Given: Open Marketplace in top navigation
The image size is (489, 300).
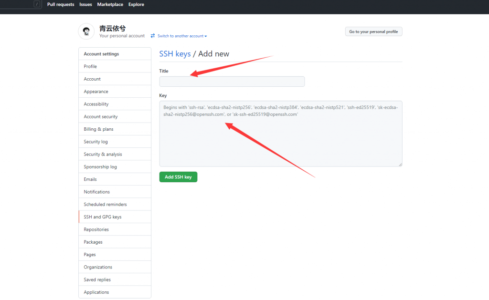Looking at the screenshot, I should pos(110,4).
